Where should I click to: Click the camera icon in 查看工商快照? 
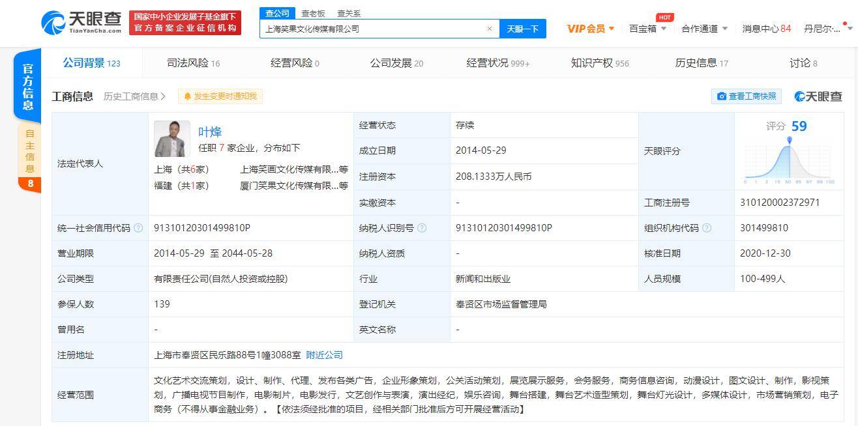coord(722,96)
